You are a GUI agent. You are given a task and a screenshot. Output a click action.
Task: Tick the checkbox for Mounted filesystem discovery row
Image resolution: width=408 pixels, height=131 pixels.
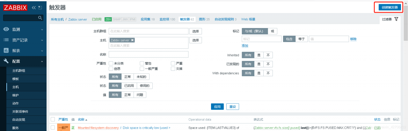pyautogui.click(x=53, y=127)
